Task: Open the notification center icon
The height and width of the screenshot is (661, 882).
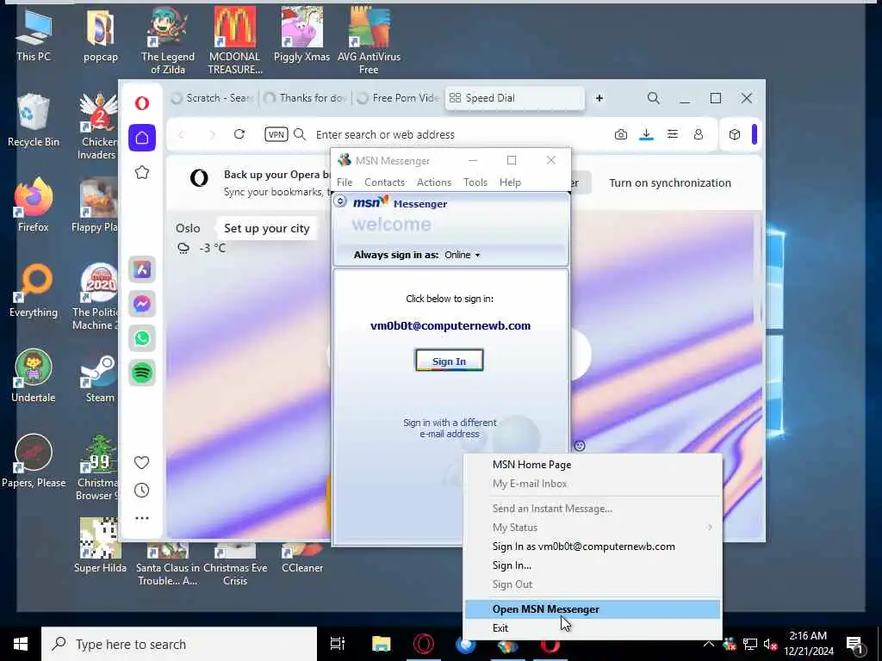Action: pos(854,644)
